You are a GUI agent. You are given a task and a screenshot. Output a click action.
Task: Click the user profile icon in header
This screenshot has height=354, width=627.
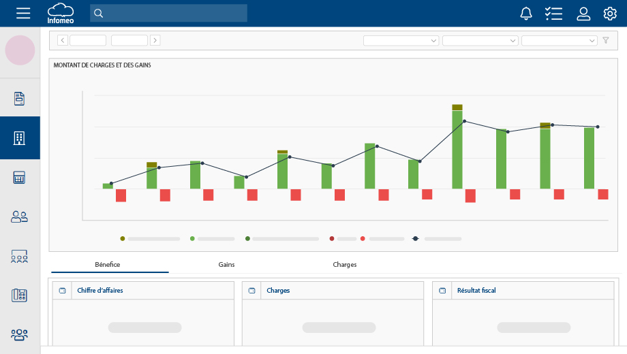(583, 14)
